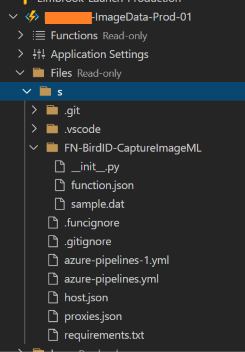
Task: Click the .vscode folder icon
Action: click(x=52, y=129)
